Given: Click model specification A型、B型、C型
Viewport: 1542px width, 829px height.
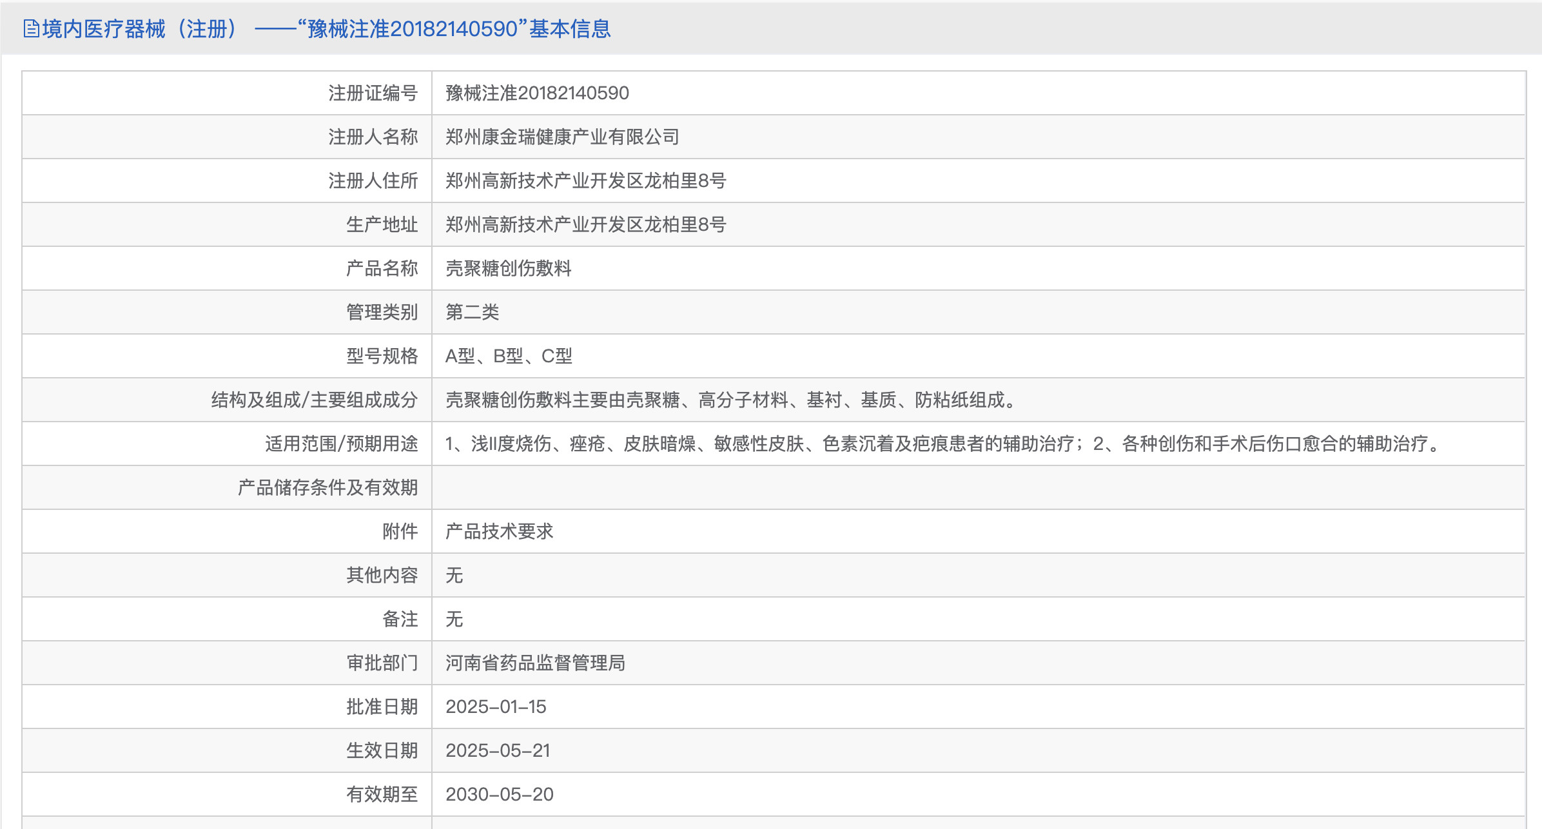Looking at the screenshot, I should tap(509, 356).
